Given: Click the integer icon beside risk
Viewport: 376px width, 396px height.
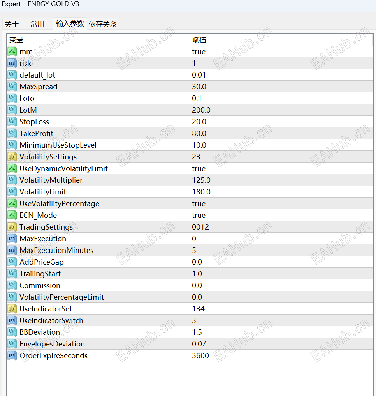Looking at the screenshot, I should (x=12, y=63).
